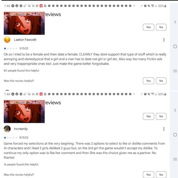Click the lower anime face thumbnail
This screenshot has height=178, width=178.
point(24,112)
